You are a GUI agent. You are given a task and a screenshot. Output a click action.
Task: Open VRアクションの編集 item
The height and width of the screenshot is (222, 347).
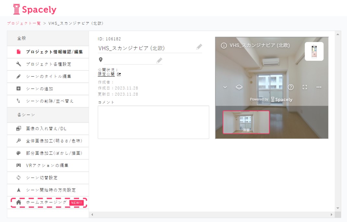coord(48,166)
